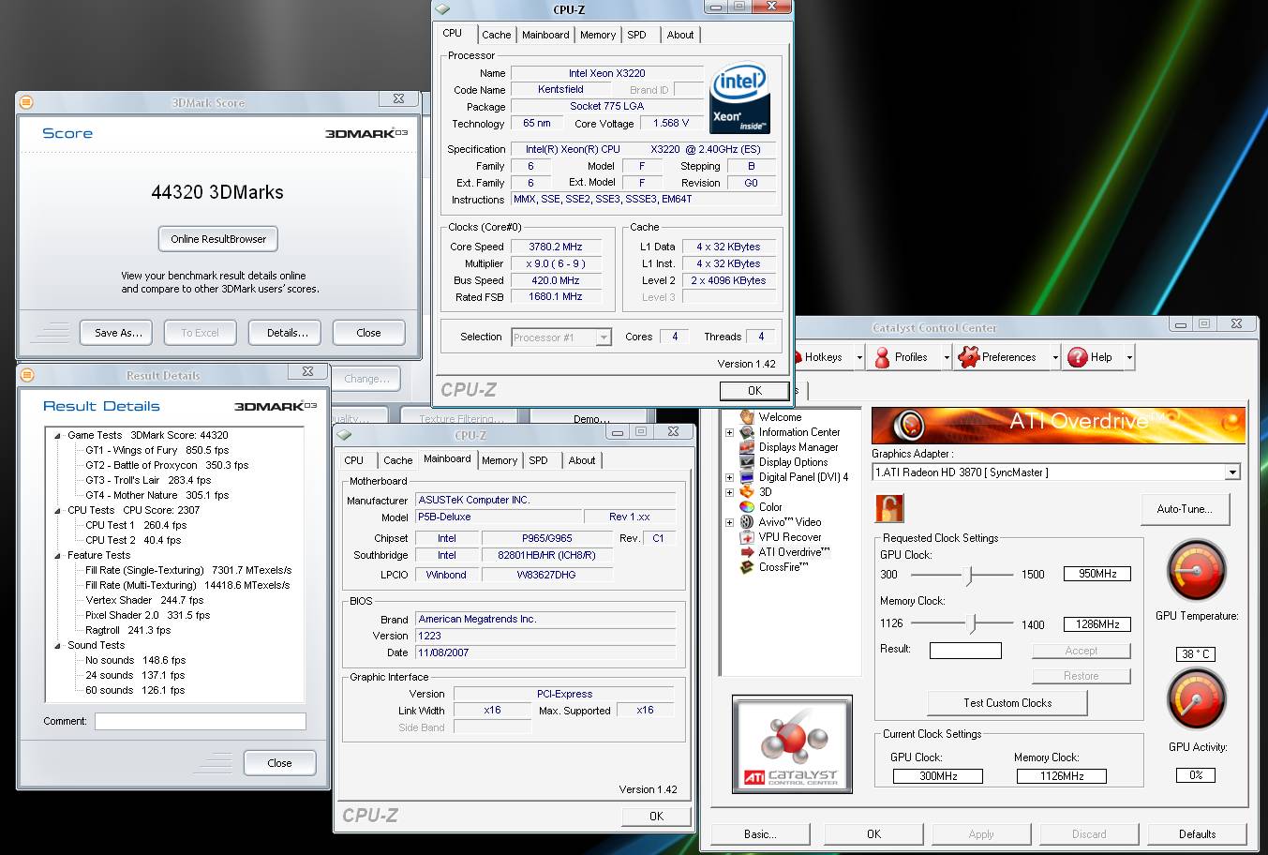Open VPU Recover via its icon
Viewport: 1268px width, 855px height.
click(x=747, y=537)
